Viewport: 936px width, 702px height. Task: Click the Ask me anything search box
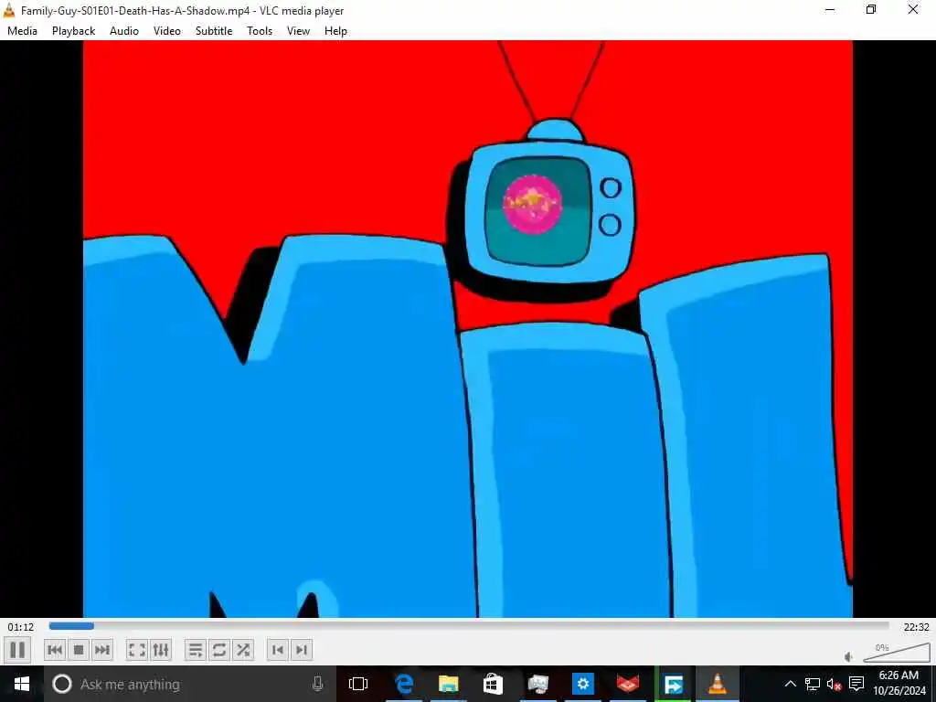pos(190,684)
